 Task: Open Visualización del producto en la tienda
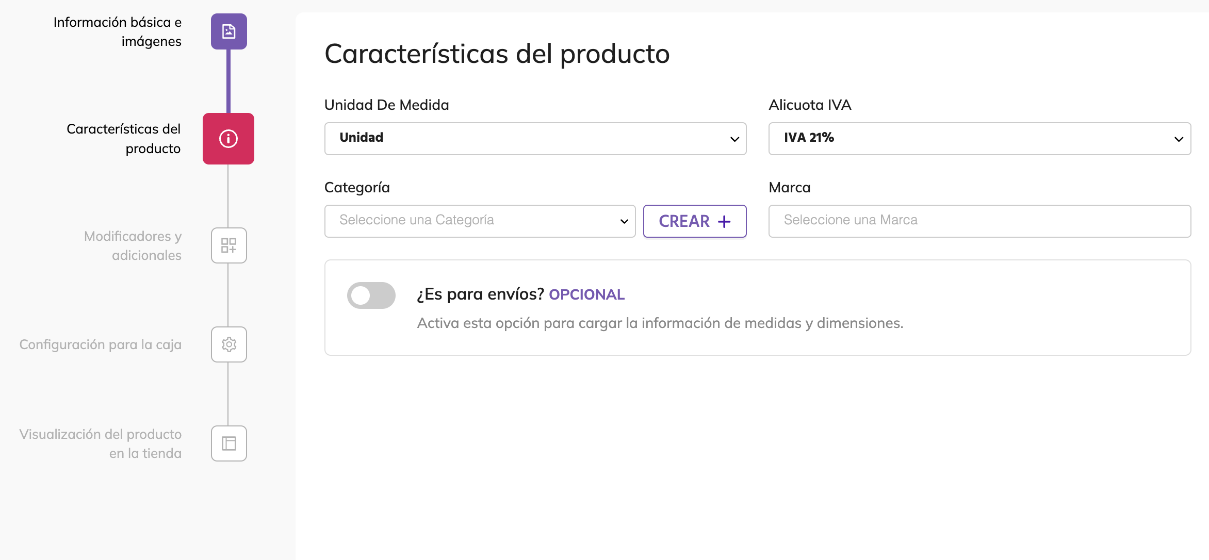(101, 443)
